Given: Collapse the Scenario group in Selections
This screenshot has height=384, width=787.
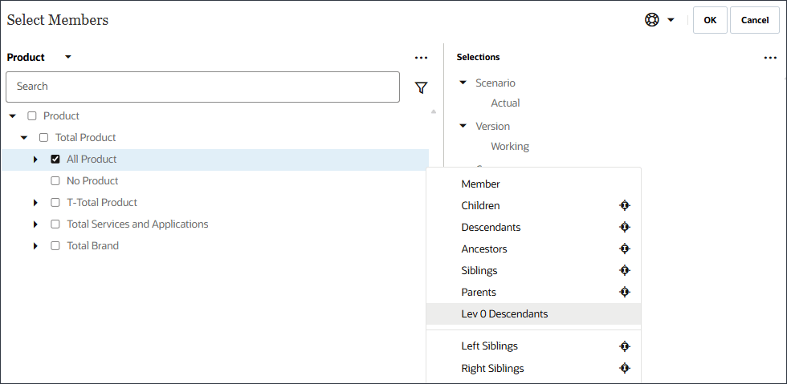Looking at the screenshot, I should click(x=463, y=83).
